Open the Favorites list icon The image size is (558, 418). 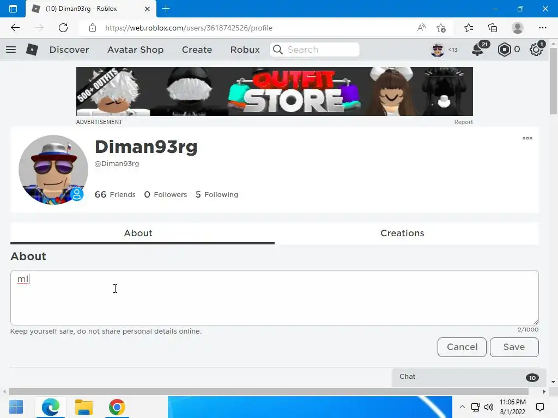point(469,28)
